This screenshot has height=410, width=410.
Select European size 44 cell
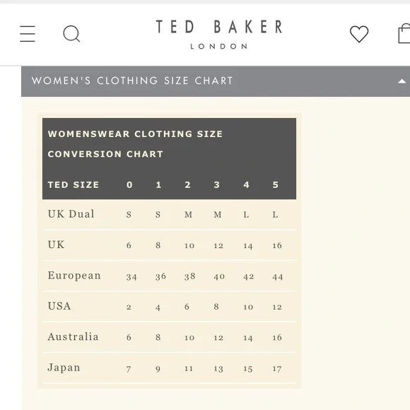coord(277,277)
